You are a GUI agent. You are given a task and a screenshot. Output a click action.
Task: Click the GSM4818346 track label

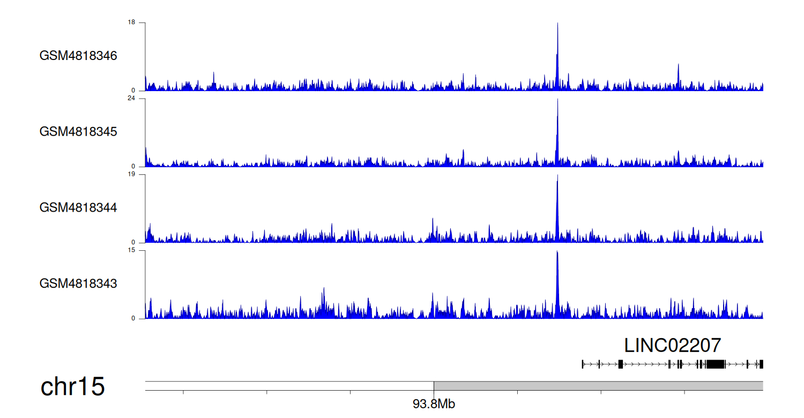[78, 56]
